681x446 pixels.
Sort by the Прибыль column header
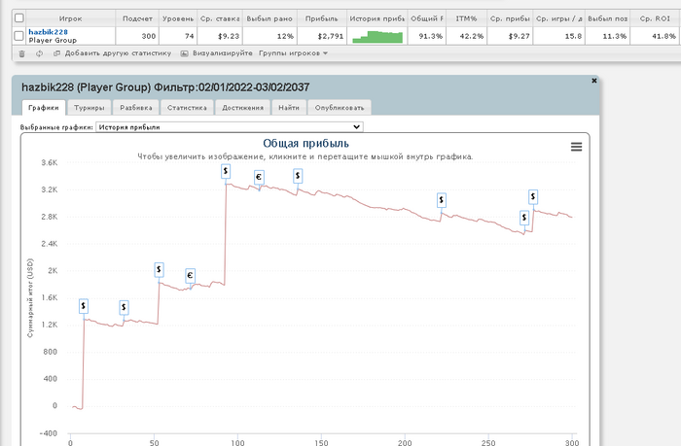[x=321, y=18]
